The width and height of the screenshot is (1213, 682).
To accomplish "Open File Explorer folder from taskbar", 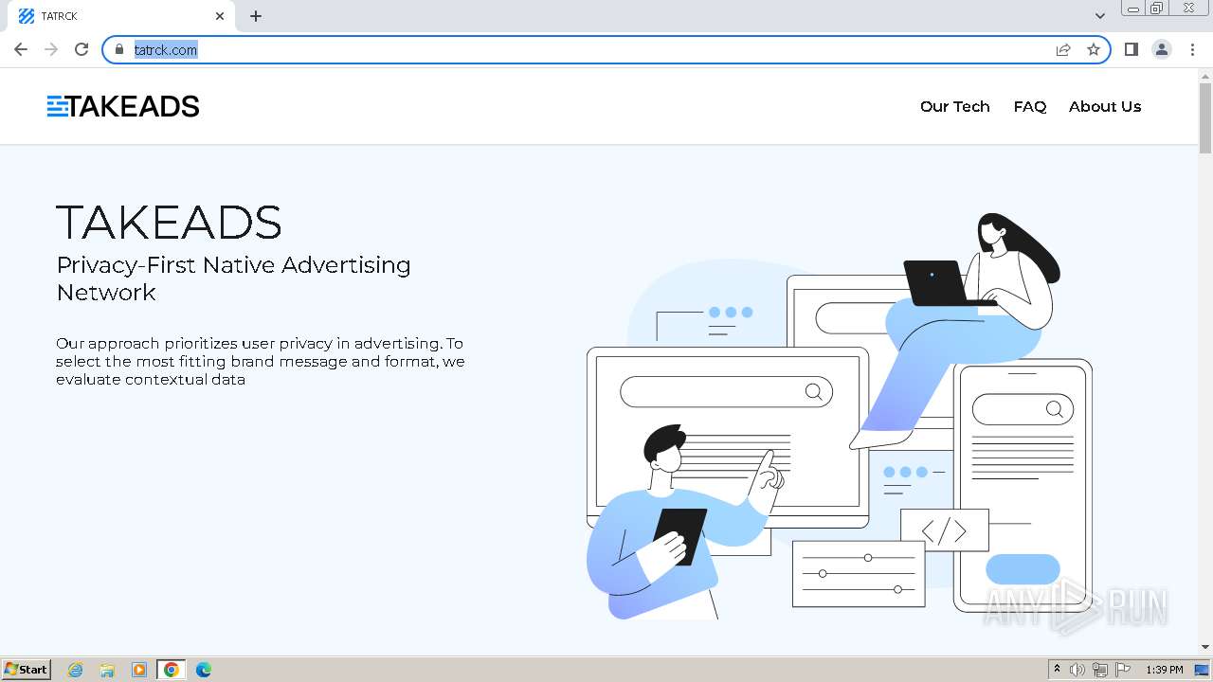I will tap(107, 670).
